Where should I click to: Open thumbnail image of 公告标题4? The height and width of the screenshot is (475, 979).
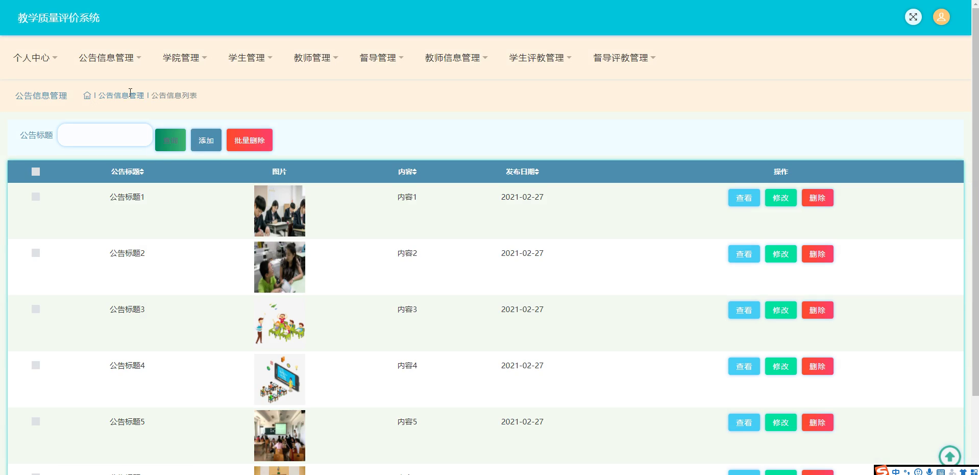click(x=280, y=379)
